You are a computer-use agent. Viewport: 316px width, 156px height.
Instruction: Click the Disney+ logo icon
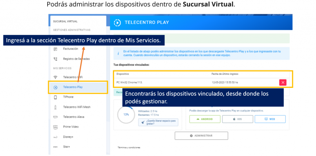coord(55,137)
